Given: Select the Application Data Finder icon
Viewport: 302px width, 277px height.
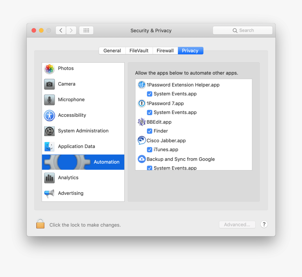Looking at the screenshot, I should [x=50, y=147].
